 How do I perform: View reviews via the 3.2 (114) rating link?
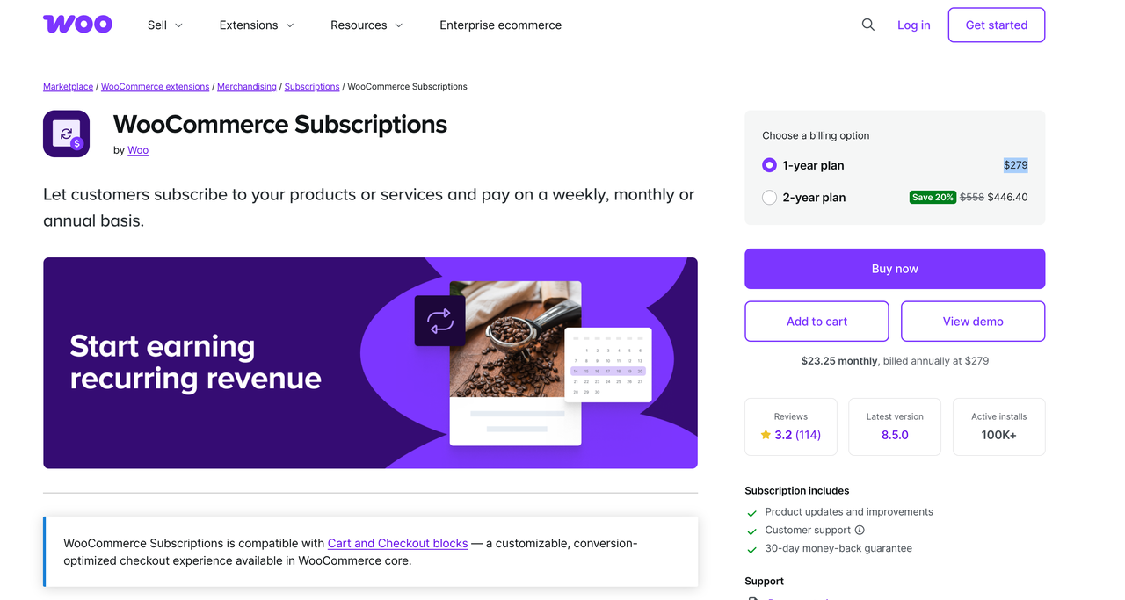click(796, 434)
